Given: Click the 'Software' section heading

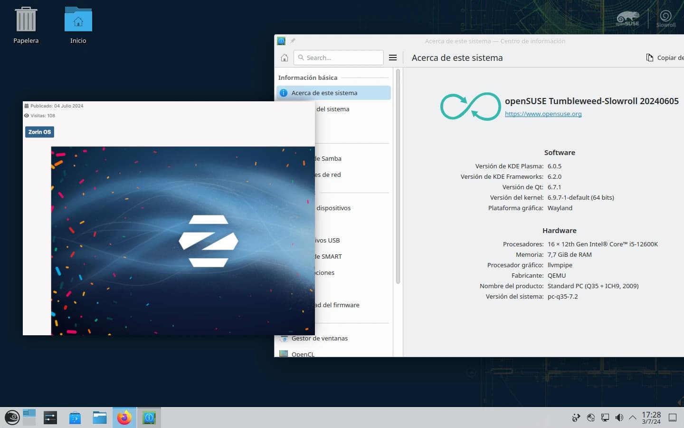Looking at the screenshot, I should pos(560,153).
